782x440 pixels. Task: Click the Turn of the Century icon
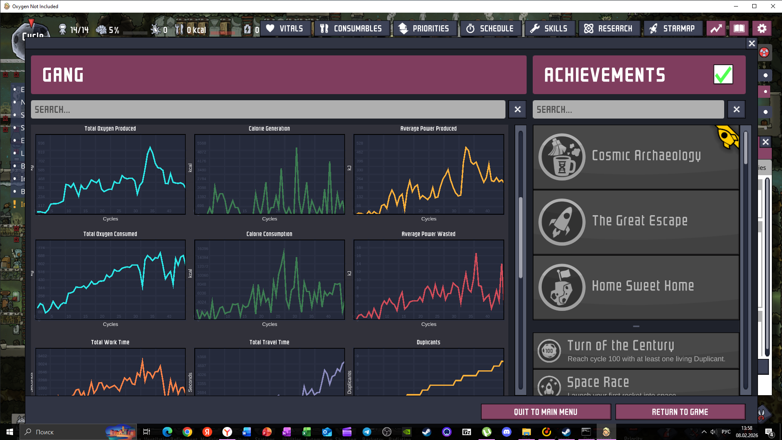click(549, 351)
